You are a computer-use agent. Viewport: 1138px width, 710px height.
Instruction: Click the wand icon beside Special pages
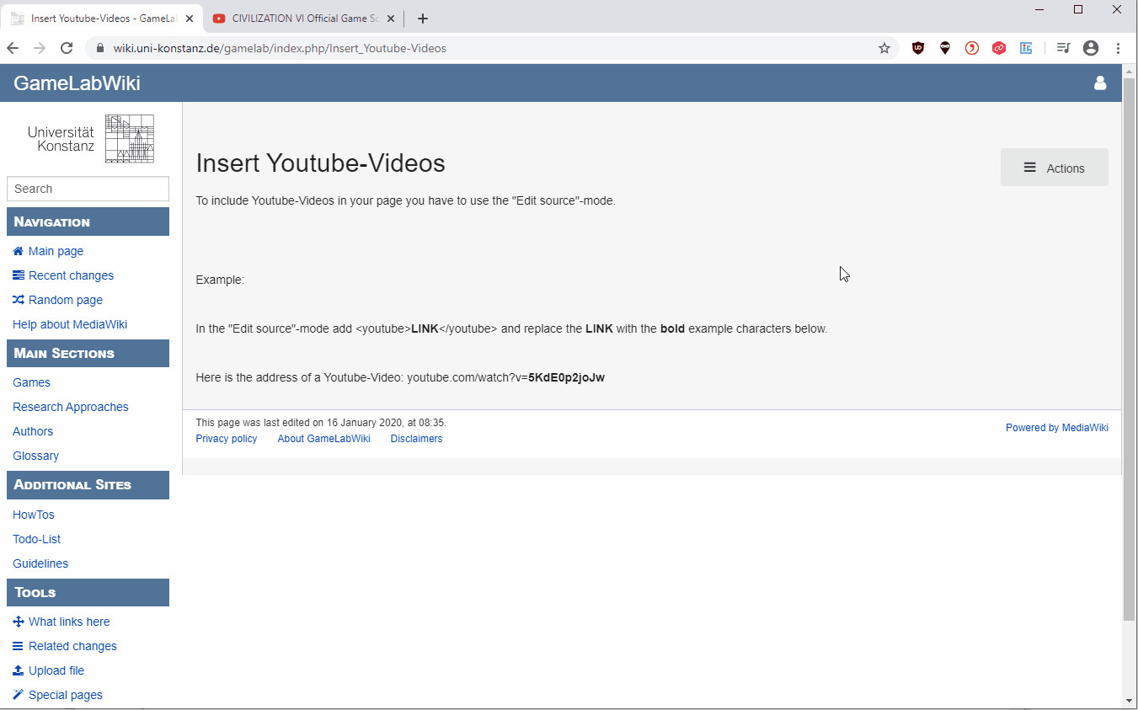click(x=19, y=695)
